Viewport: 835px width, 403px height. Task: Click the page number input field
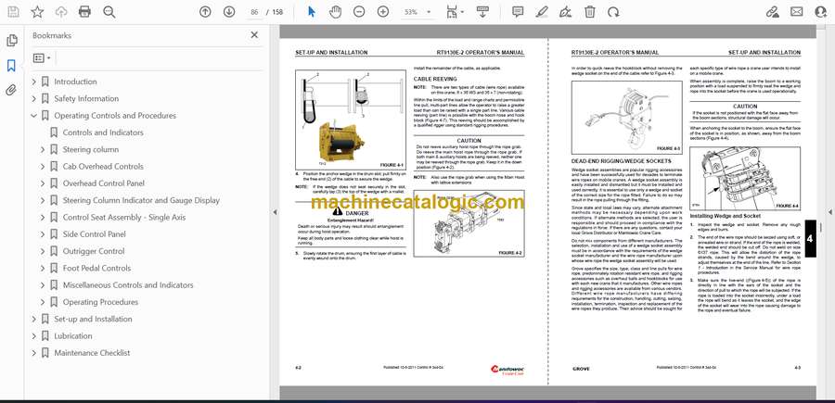pos(255,12)
